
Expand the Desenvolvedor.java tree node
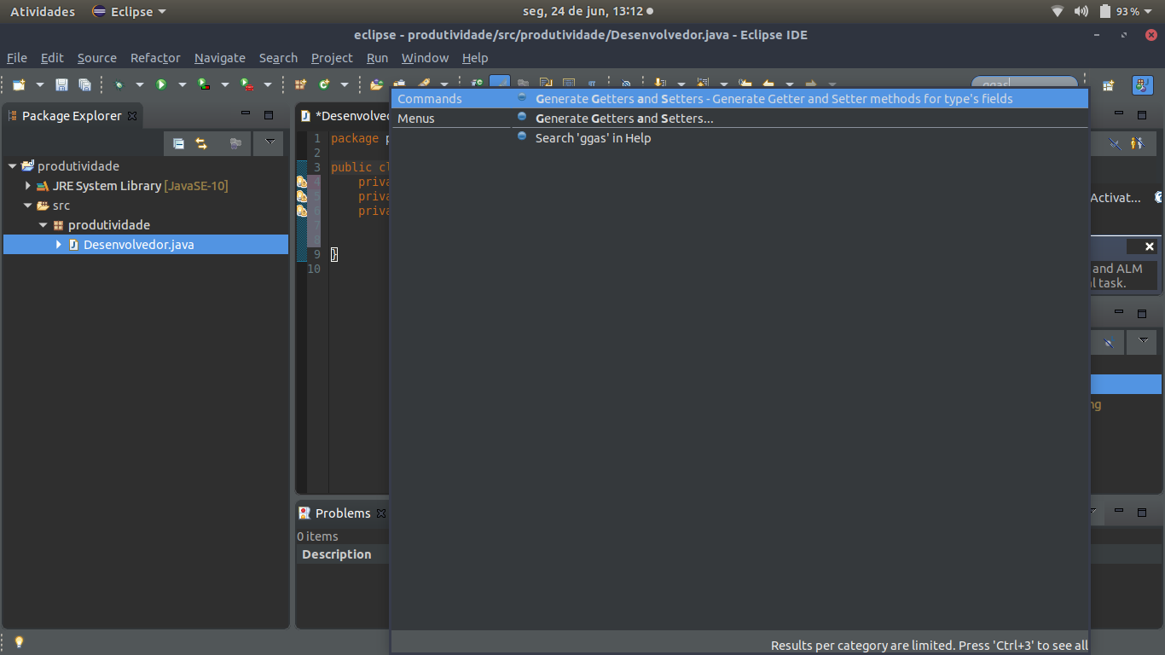[x=58, y=245]
